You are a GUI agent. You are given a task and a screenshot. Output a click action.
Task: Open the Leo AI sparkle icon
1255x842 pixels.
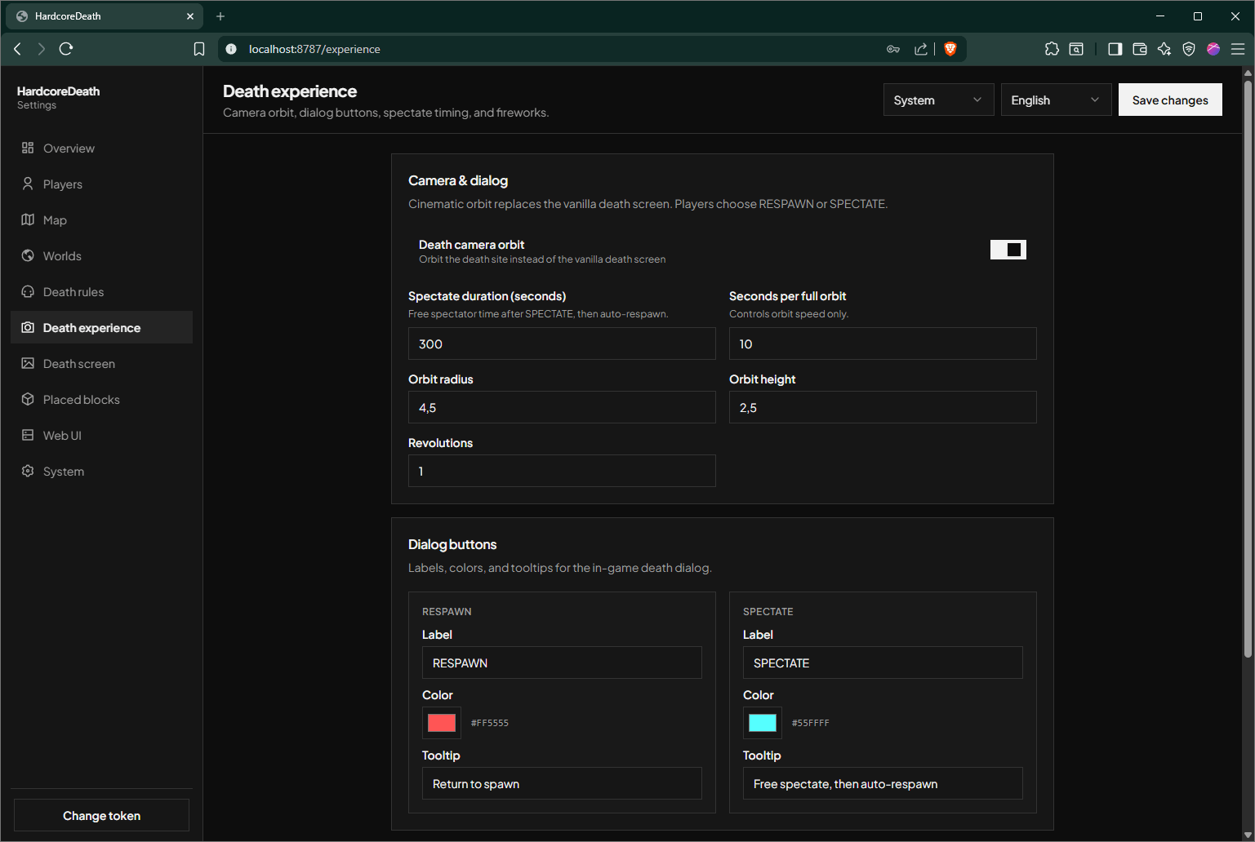pyautogui.click(x=1164, y=49)
